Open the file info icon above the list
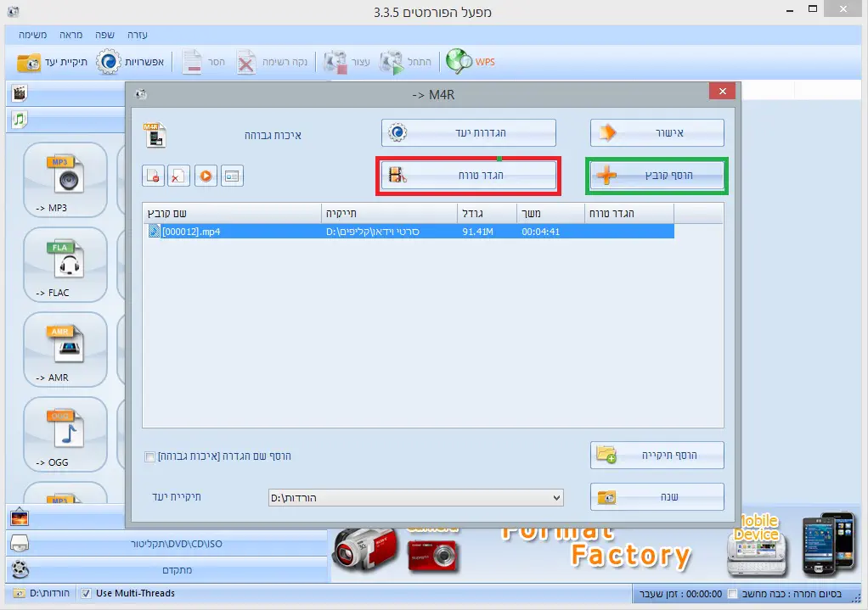Viewport: 868px width, 610px height. [232, 176]
